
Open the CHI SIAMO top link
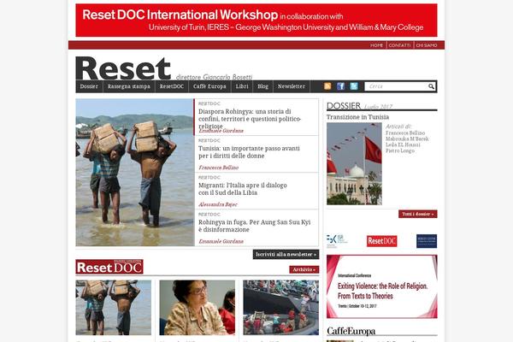click(427, 45)
